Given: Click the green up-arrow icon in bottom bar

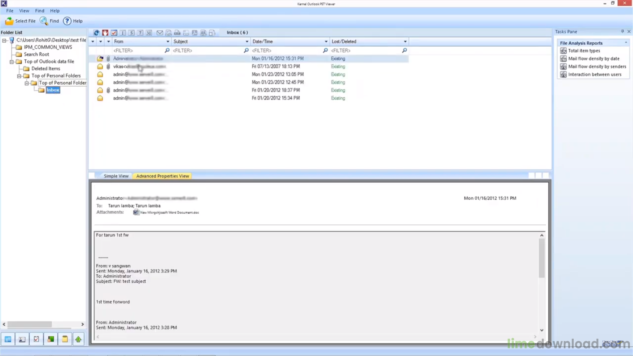Looking at the screenshot, I should pos(79,339).
